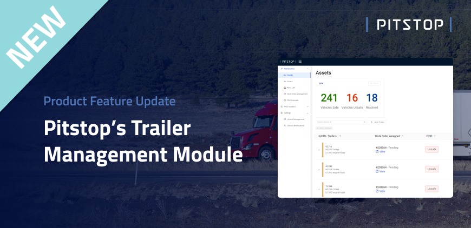This screenshot has height=228, width=471.
Task: Click the Issues warning icon in sidebar
Action: (x=285, y=82)
